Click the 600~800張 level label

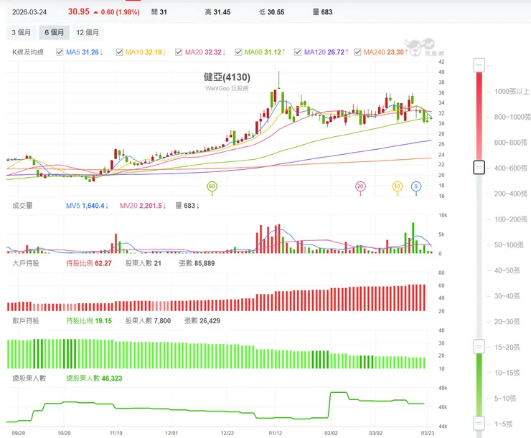click(511, 143)
